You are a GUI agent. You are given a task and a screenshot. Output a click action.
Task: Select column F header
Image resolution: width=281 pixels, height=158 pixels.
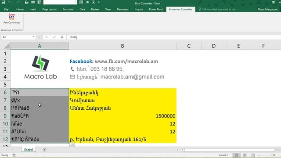click(263, 46)
